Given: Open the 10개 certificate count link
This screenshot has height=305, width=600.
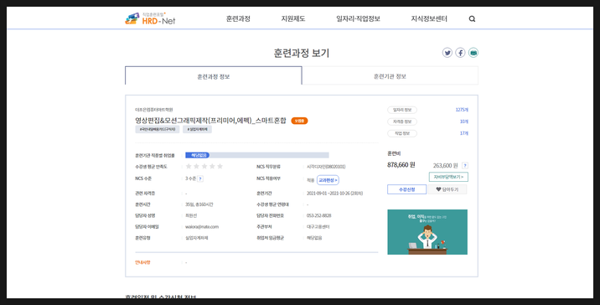Looking at the screenshot, I should 463,121.
